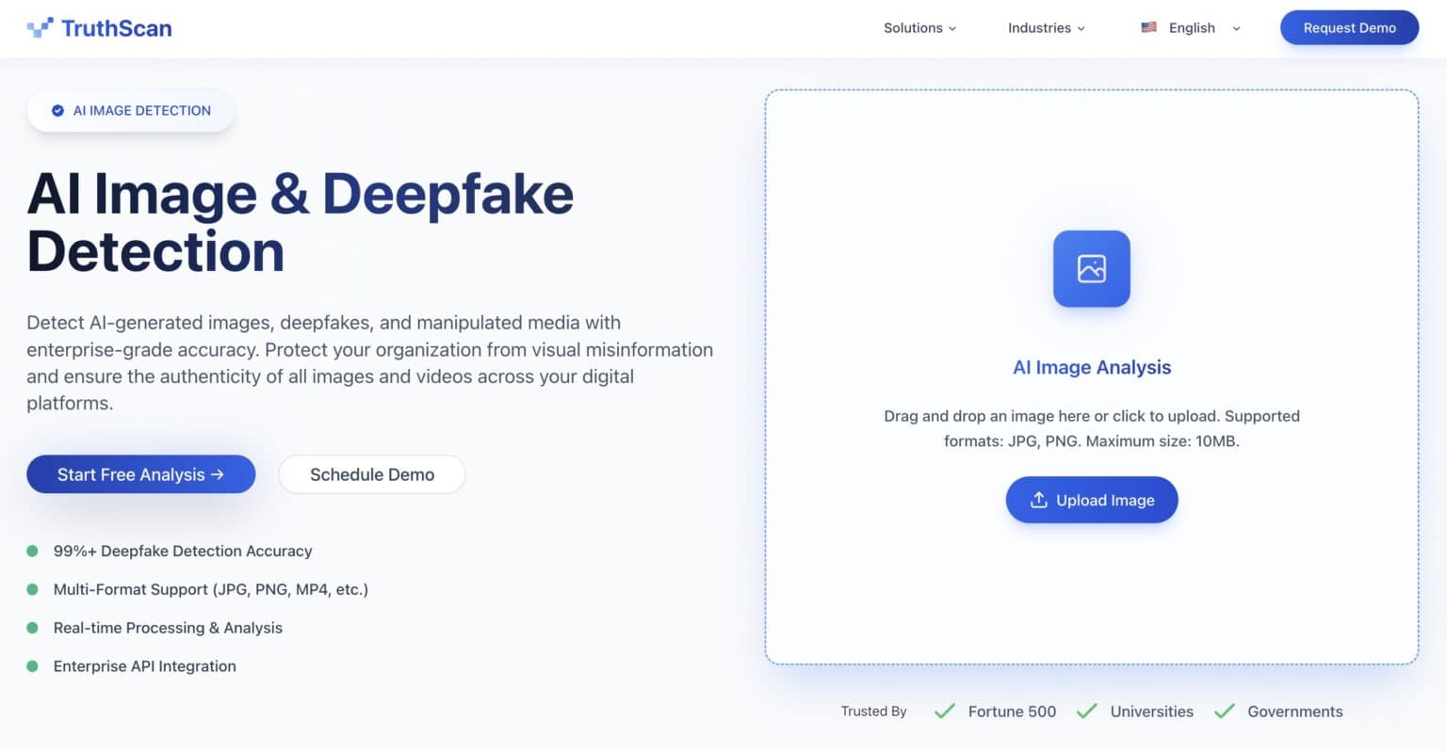
Task: Click the upload arrow icon inside Upload Image button
Action: 1039,500
